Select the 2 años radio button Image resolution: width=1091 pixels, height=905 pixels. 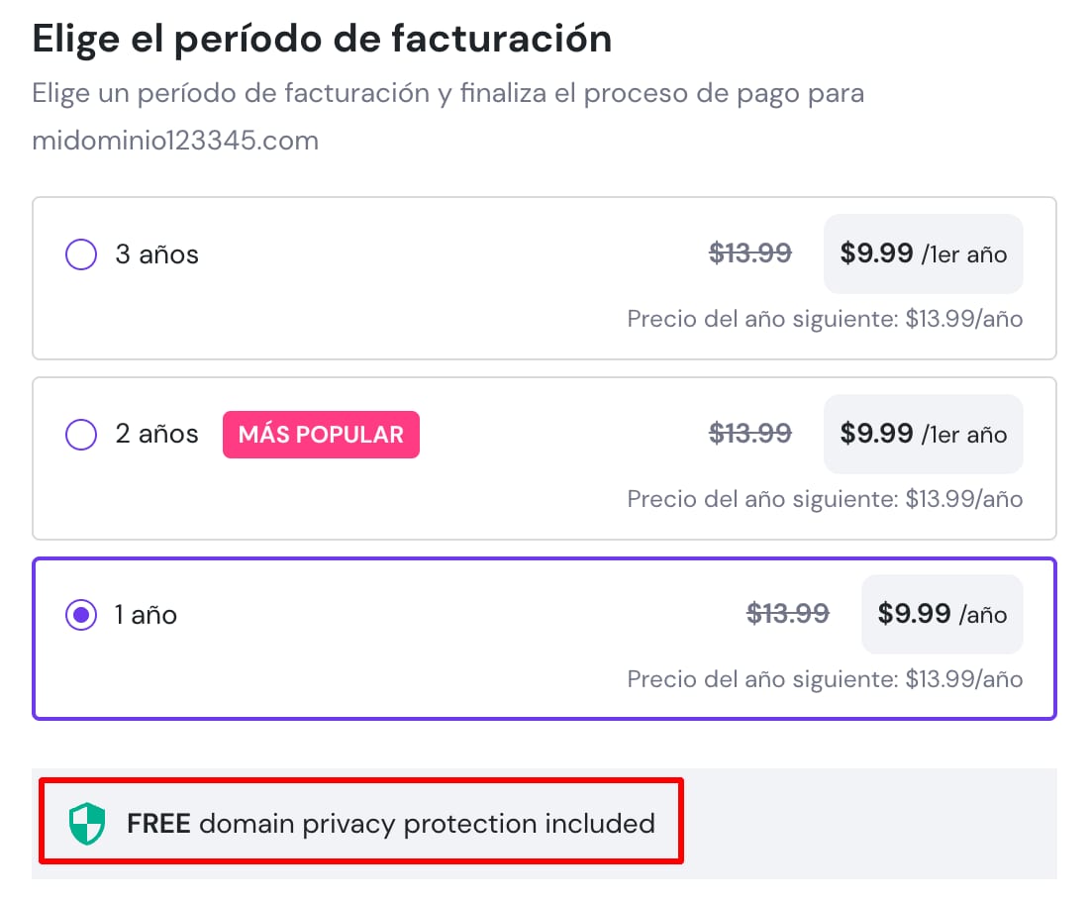click(x=81, y=434)
